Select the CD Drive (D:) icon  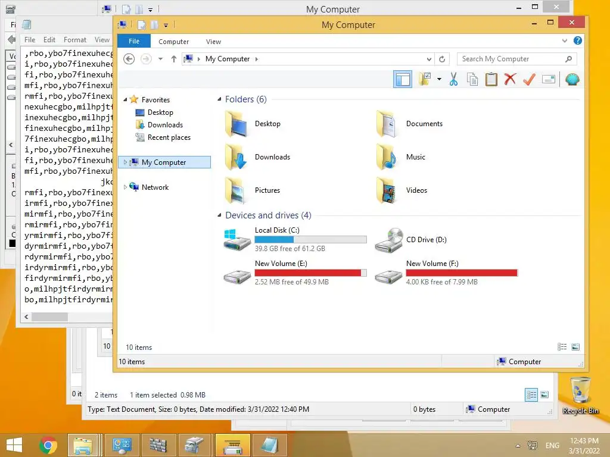click(x=388, y=240)
